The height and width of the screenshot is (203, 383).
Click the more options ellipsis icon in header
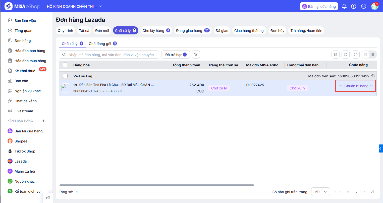tap(364, 6)
